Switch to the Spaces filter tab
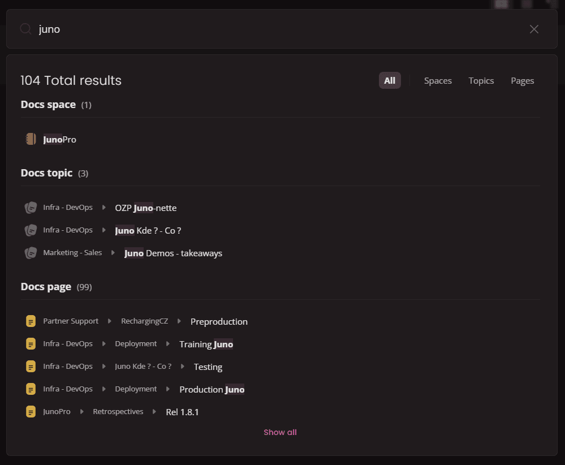The width and height of the screenshot is (565, 465). pyautogui.click(x=438, y=81)
